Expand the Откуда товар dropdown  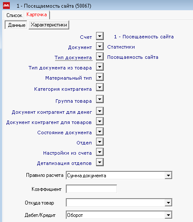click(x=168, y=203)
